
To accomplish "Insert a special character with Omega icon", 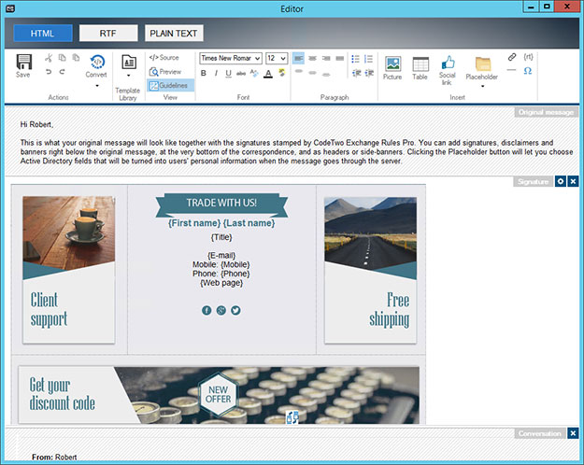I will pos(528,71).
